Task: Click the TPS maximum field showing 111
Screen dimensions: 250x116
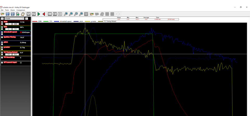Action: [x=15, y=29]
